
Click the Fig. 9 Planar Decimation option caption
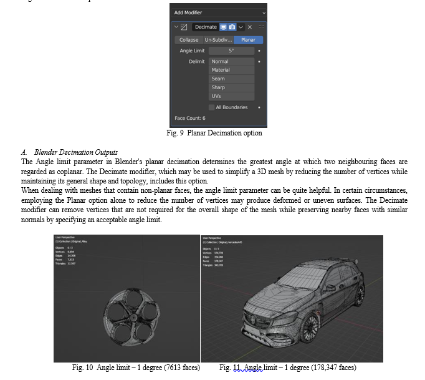point(214,133)
